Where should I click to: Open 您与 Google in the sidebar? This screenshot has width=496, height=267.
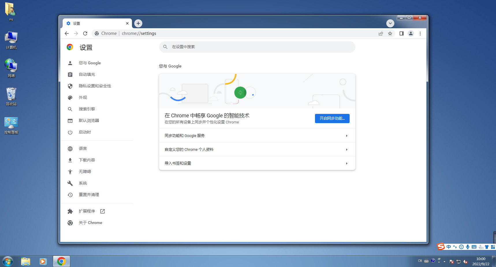[x=89, y=63]
